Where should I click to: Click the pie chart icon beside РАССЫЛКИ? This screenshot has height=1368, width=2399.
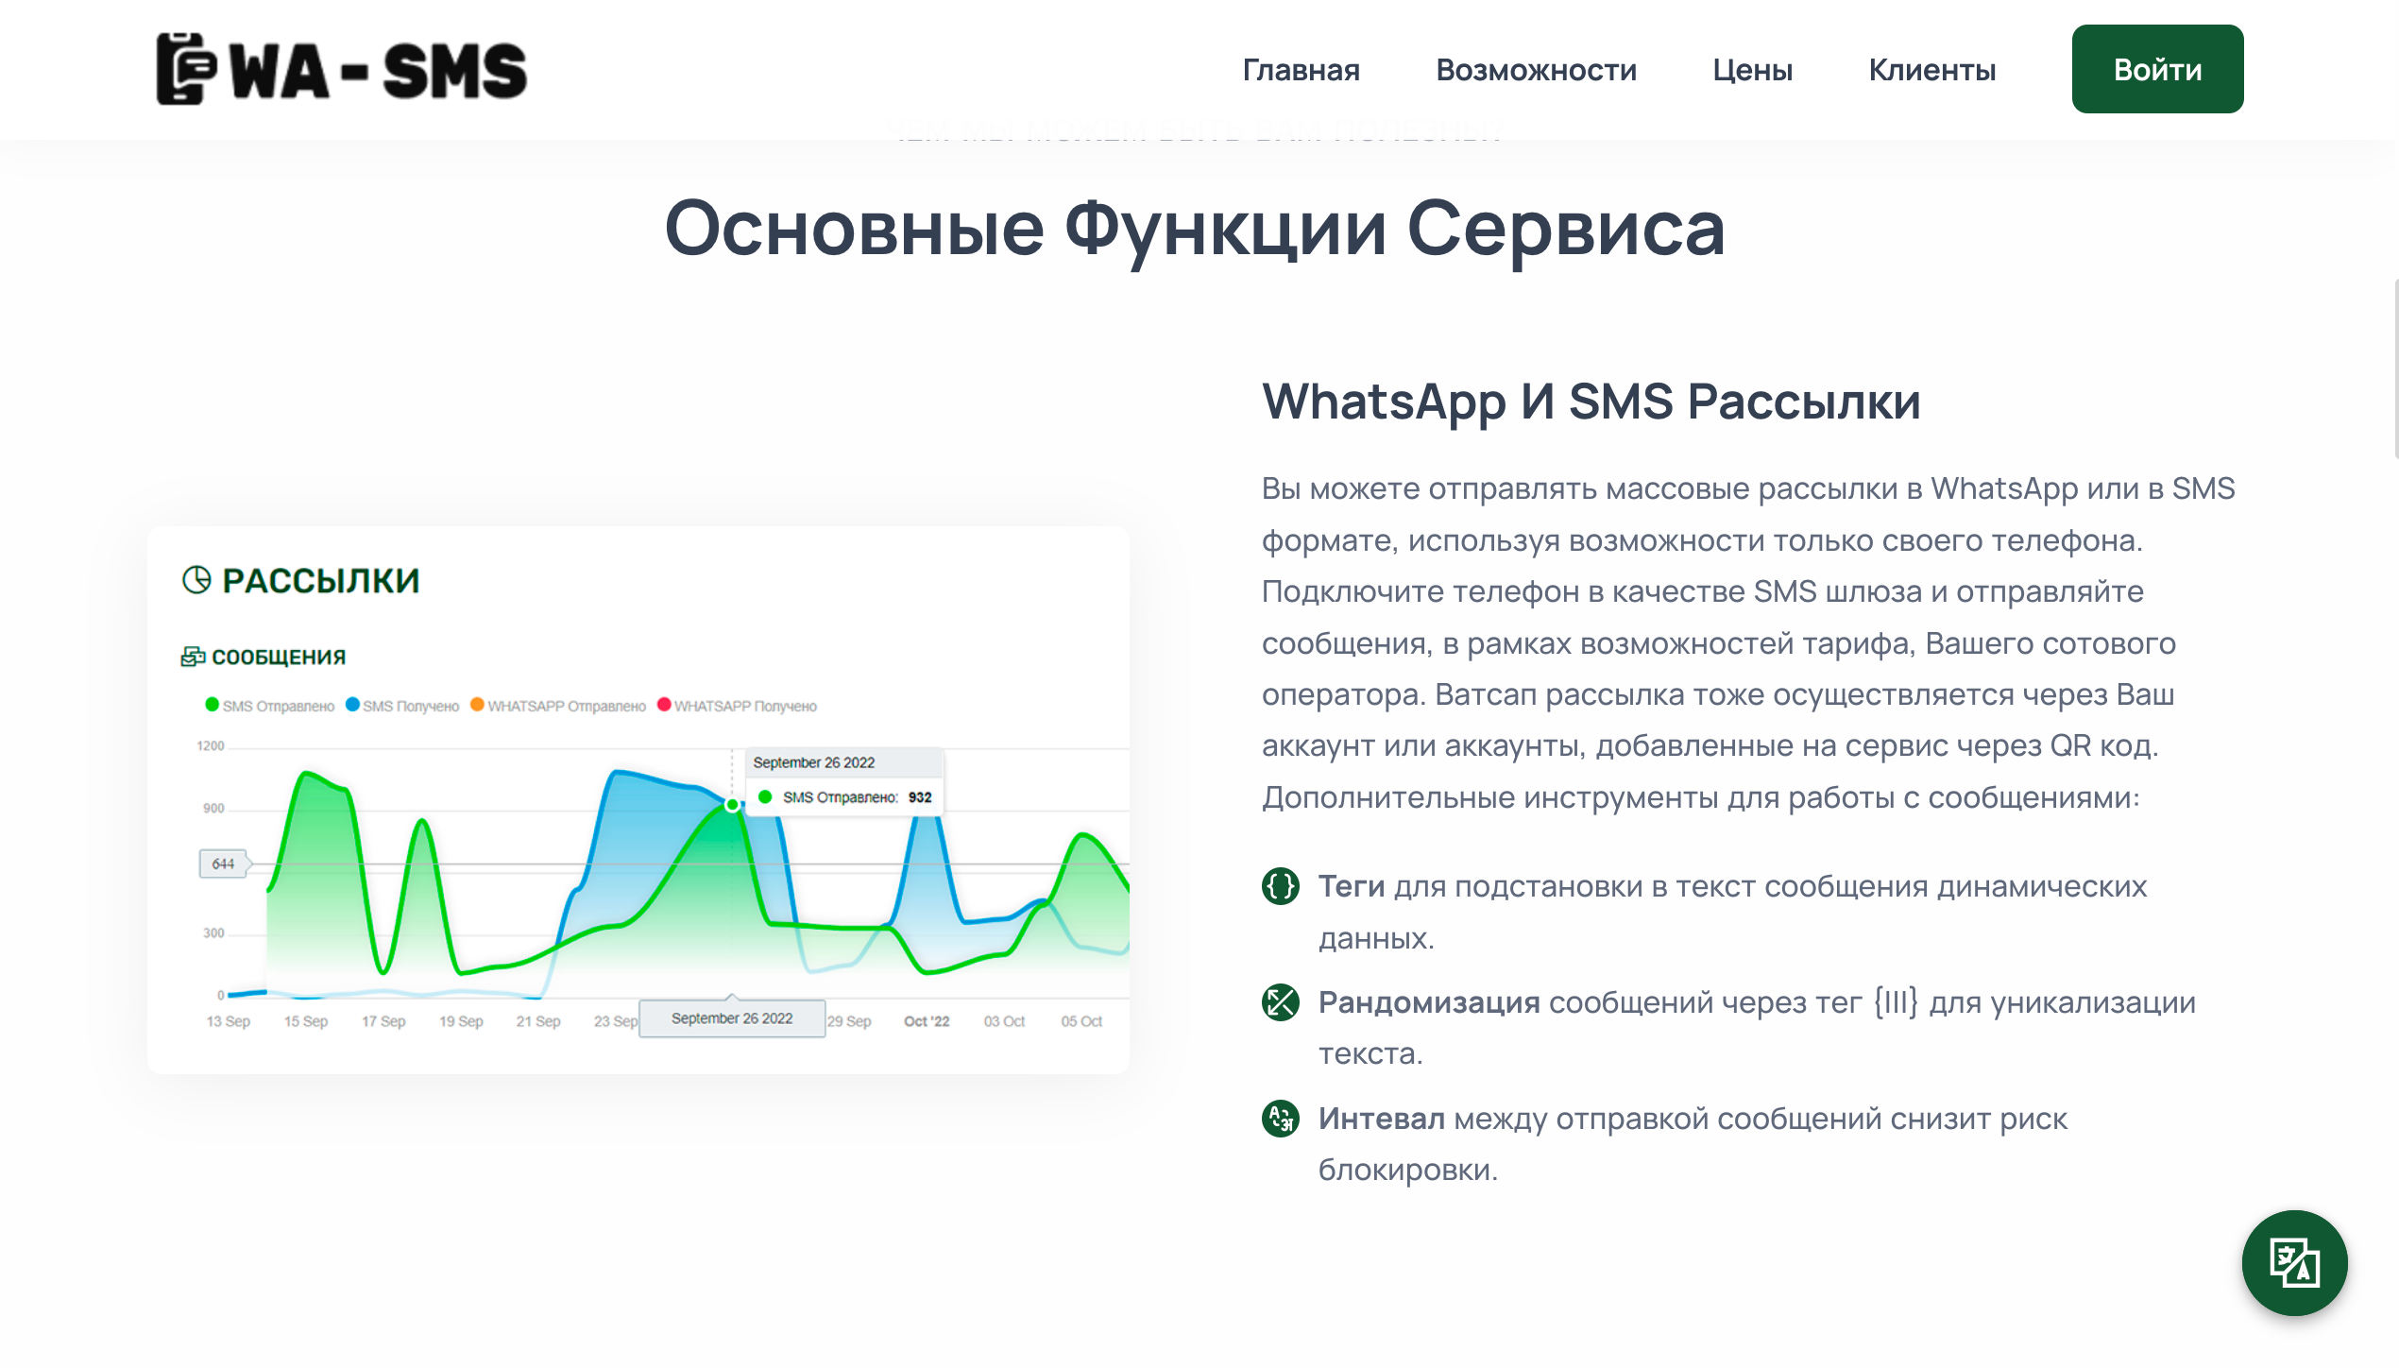[x=196, y=579]
